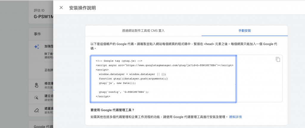Click the sparkle icon for enhanced measurement

(37, 47)
